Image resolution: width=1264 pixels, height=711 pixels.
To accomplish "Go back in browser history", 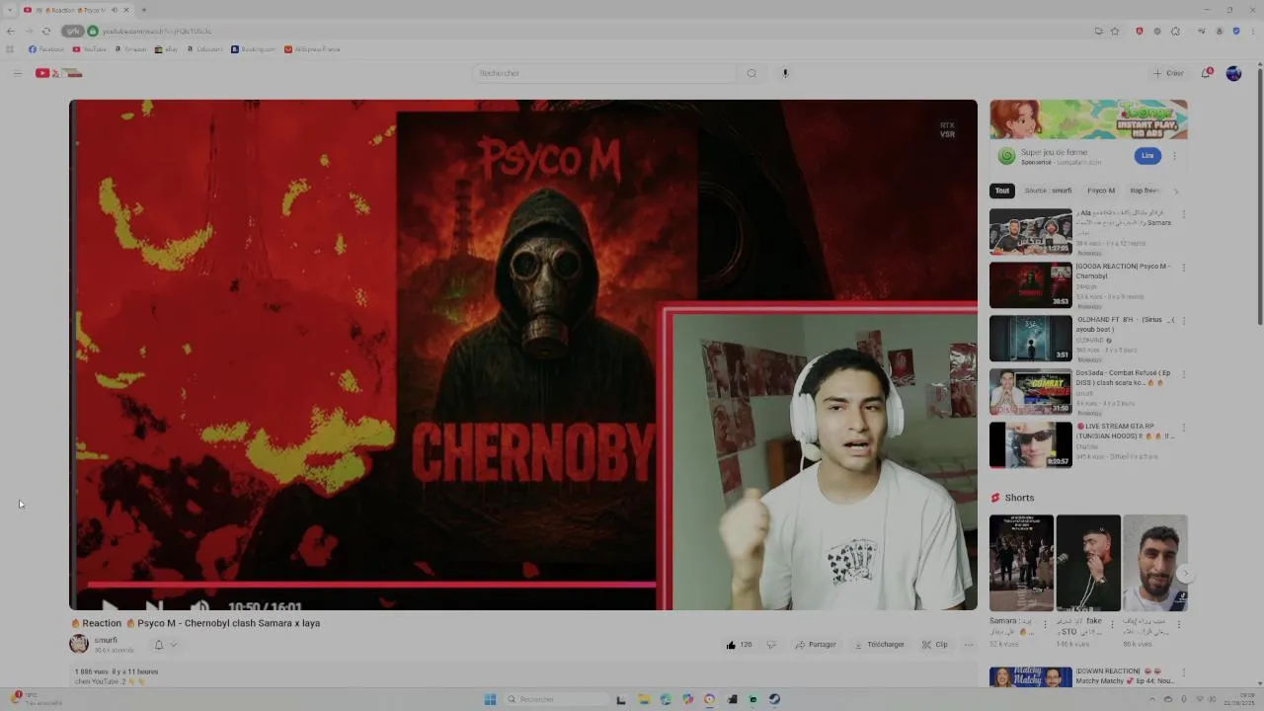I will pos(11,31).
